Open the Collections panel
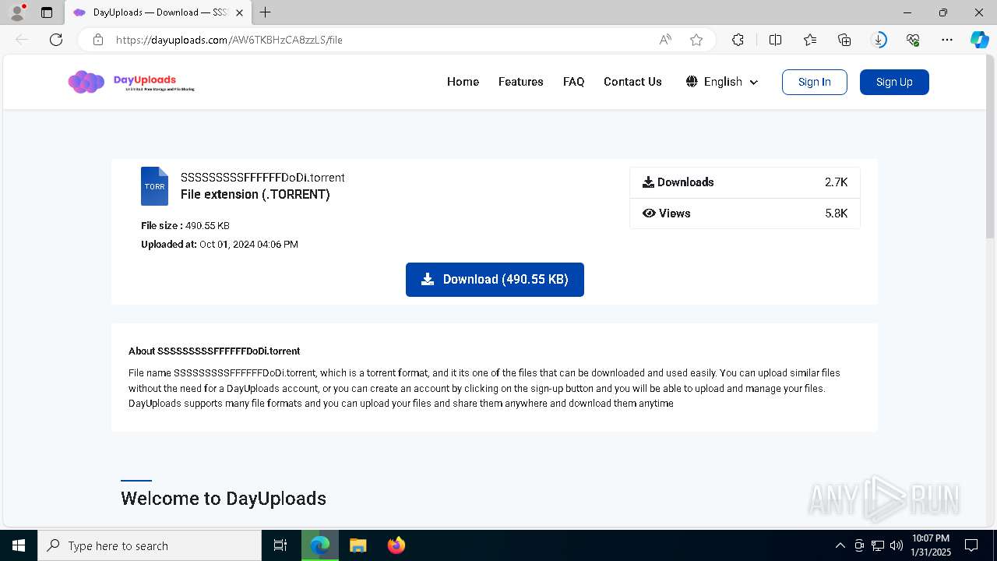This screenshot has height=561, width=997. [844, 40]
